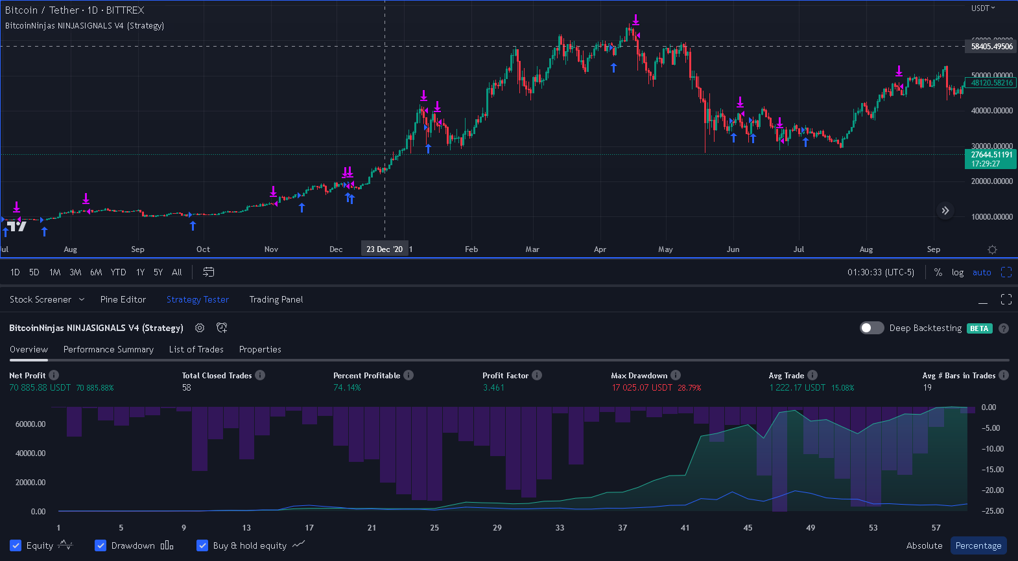Screen dimensions: 1018x561
Task: Open Performance Summary tab
Action: (x=108, y=349)
